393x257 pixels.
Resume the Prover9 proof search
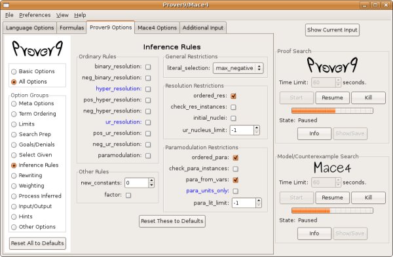(332, 97)
